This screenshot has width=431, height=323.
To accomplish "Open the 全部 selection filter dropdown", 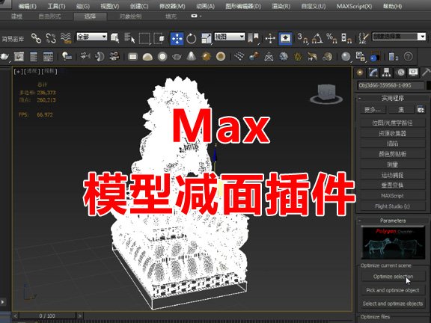I will 91,37.
